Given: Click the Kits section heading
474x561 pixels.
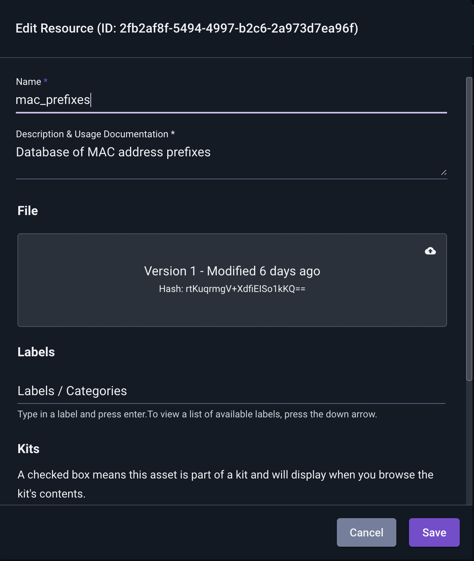Looking at the screenshot, I should (29, 449).
